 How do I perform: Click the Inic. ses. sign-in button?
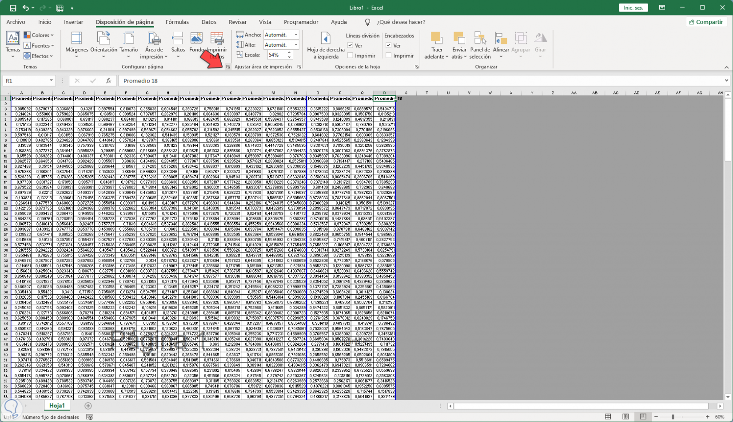tap(633, 8)
